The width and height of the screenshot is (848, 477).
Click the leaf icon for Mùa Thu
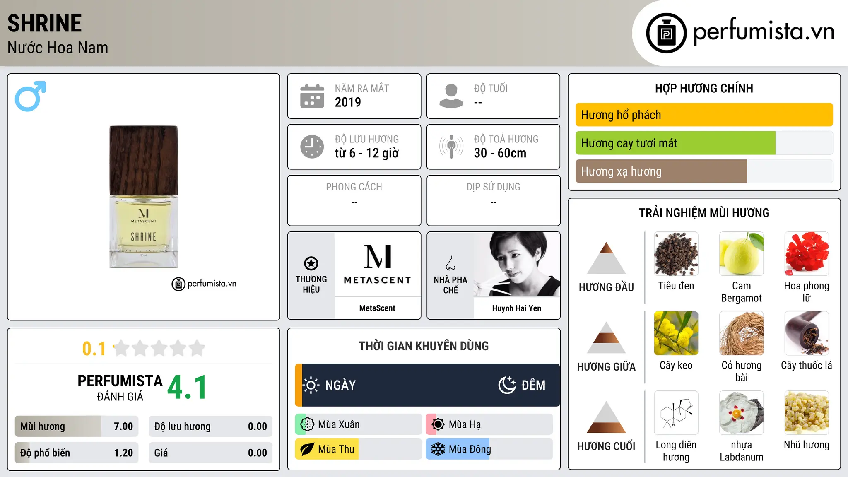pyautogui.click(x=307, y=449)
